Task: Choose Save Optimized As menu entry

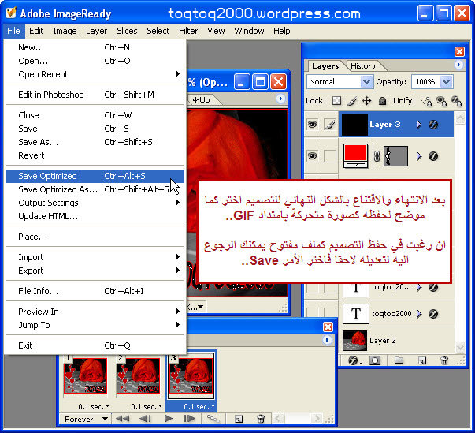Action: [58, 189]
